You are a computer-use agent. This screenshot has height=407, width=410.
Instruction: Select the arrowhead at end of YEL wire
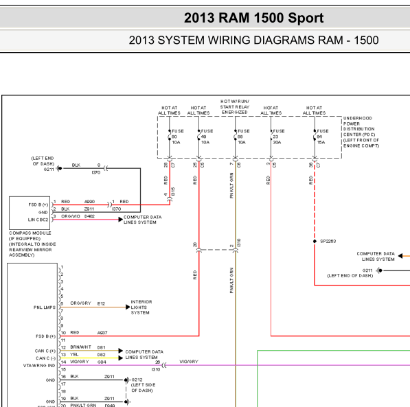(x=121, y=358)
